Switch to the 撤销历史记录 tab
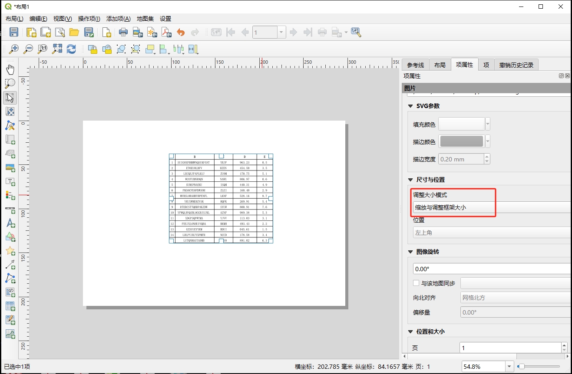 (516, 65)
